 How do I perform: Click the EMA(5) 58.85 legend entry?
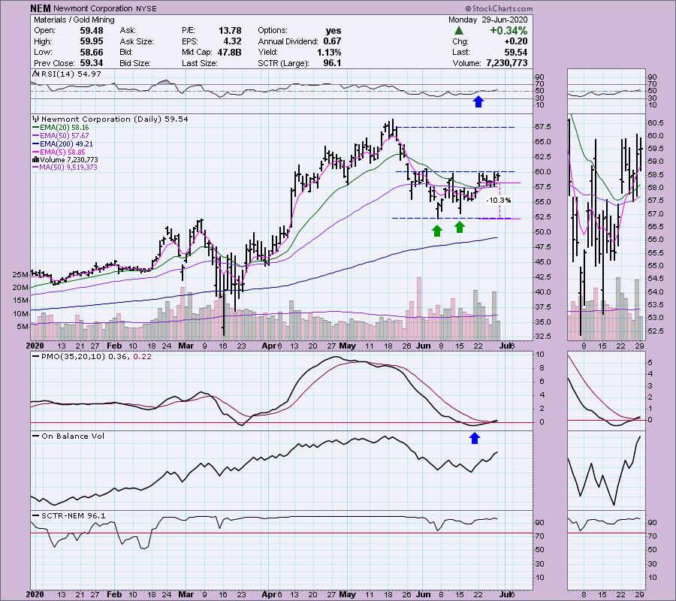coord(62,153)
